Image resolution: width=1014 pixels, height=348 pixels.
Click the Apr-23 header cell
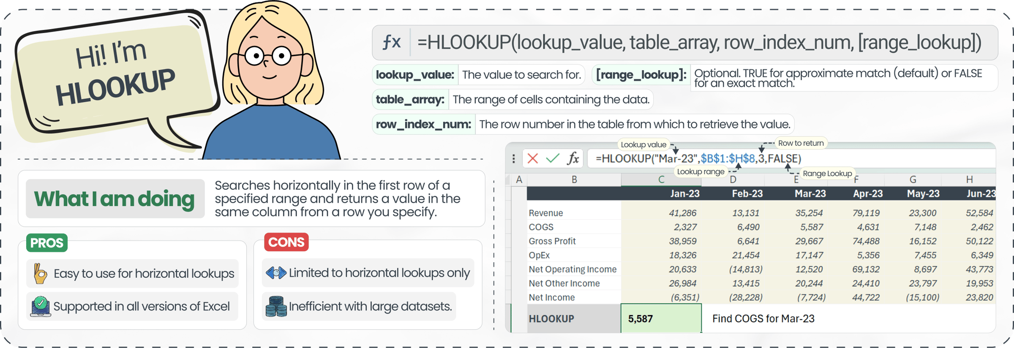click(x=856, y=193)
